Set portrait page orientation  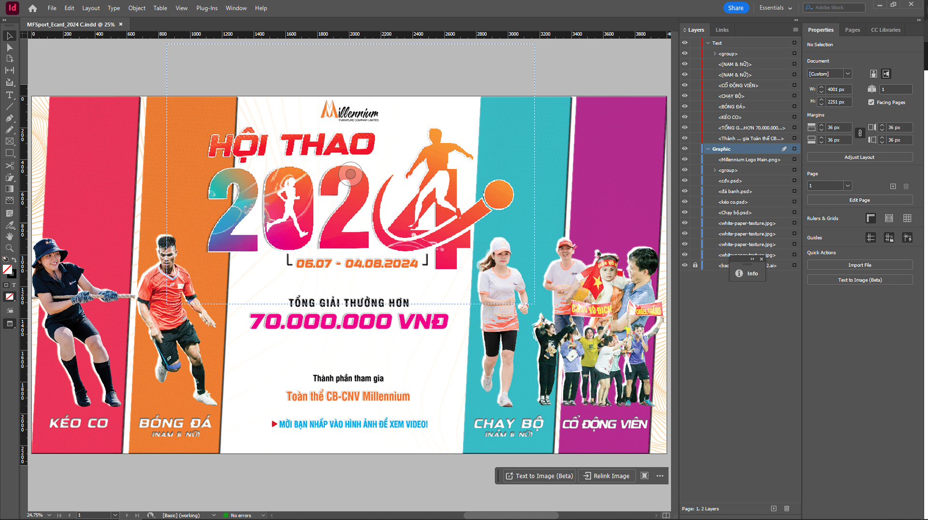click(x=873, y=74)
